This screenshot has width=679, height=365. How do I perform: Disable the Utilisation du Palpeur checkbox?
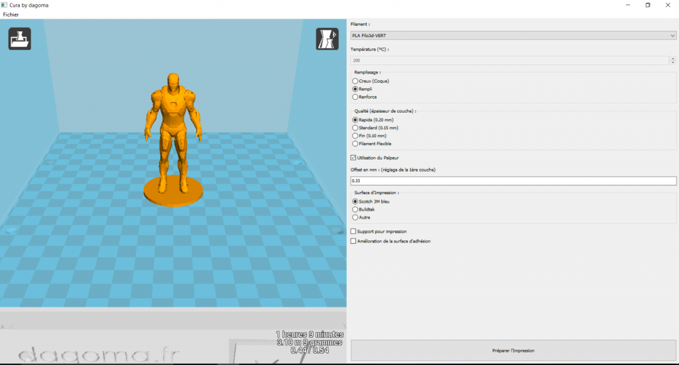tap(353, 158)
